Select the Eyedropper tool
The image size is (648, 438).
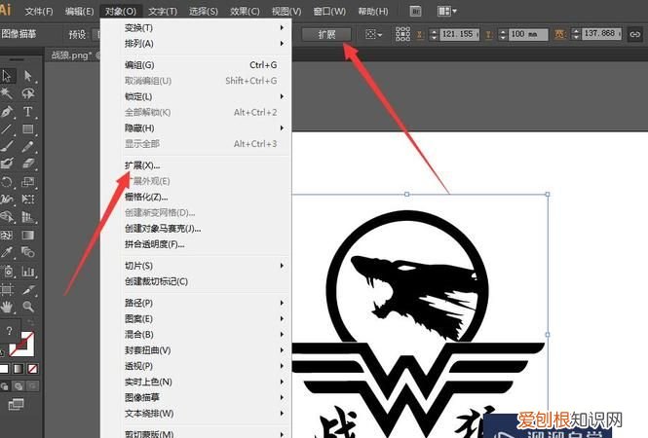7,252
